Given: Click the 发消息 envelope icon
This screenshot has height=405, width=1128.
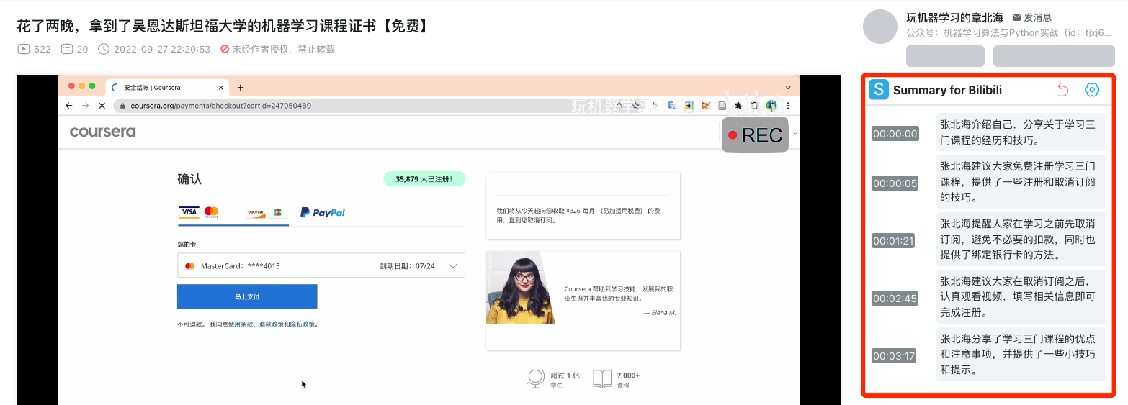Looking at the screenshot, I should [1016, 17].
